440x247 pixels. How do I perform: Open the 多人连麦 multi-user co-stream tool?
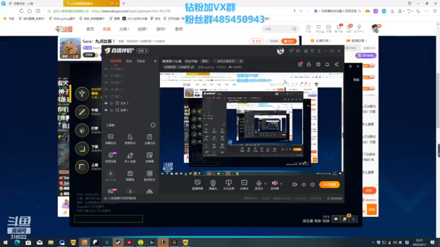point(130,157)
